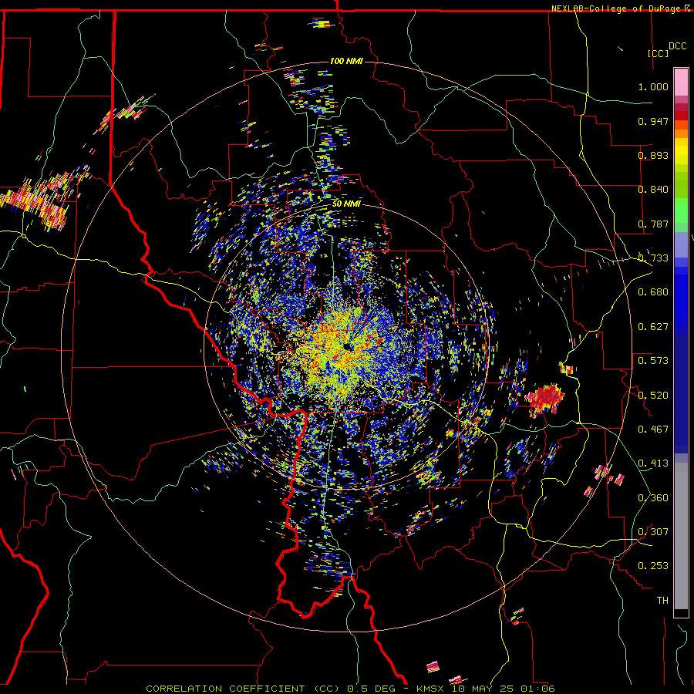Select the 0.307 legend value
Screen dimensions: 694x694
(653, 532)
